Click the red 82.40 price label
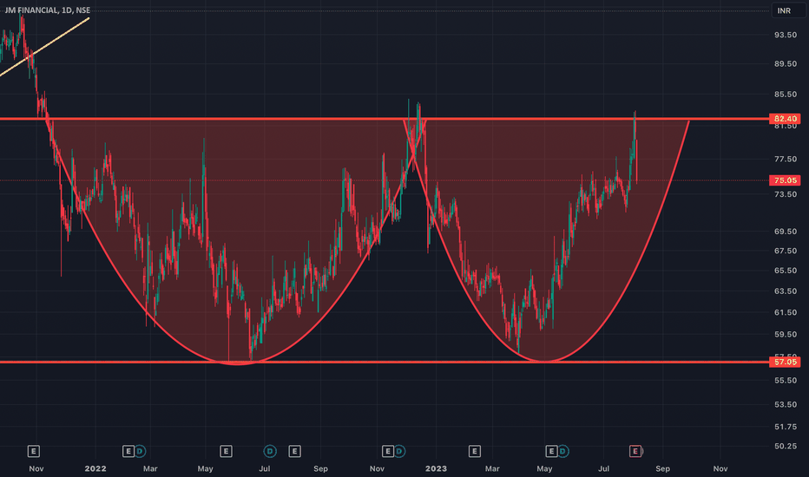Image resolution: width=809 pixels, height=477 pixels. (x=784, y=119)
